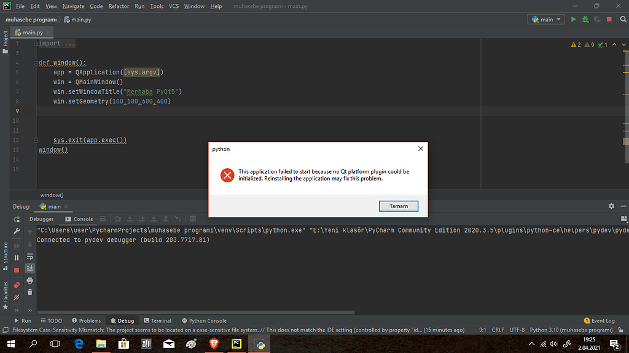Click View Breakpoints icon in the Debug sidebar
This screenshot has width=629, height=353.
click(17, 284)
